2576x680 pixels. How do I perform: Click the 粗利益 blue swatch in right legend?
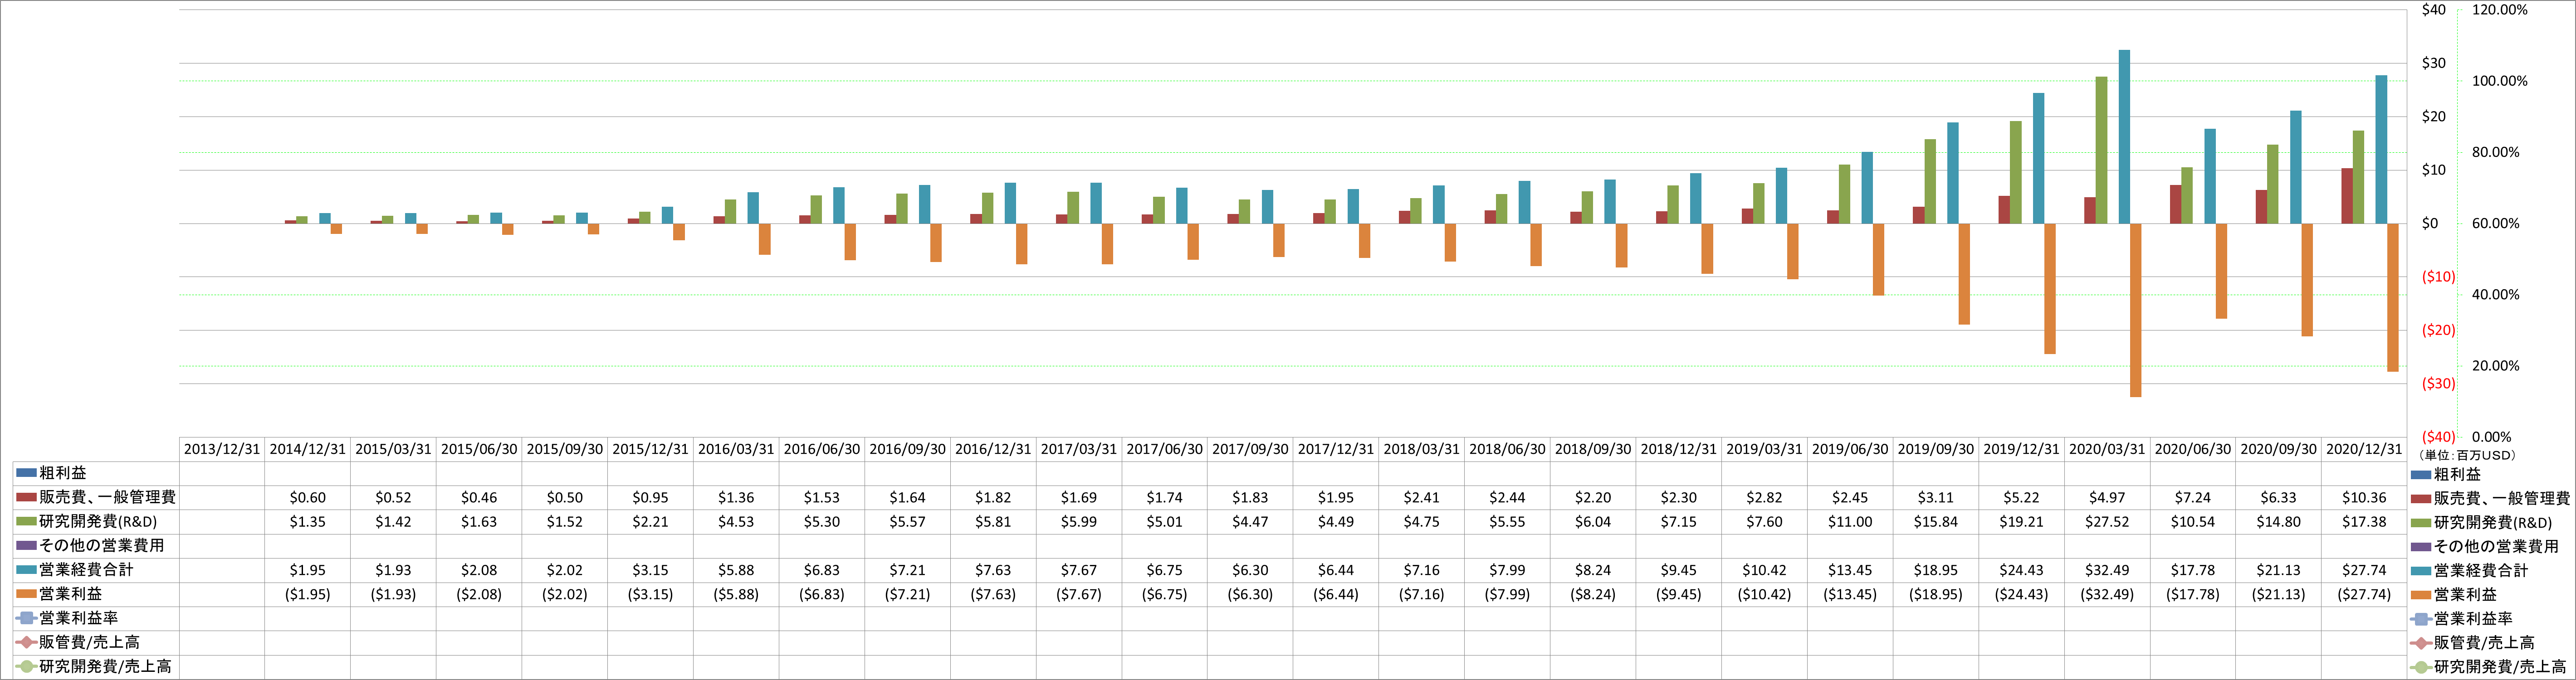(2420, 474)
